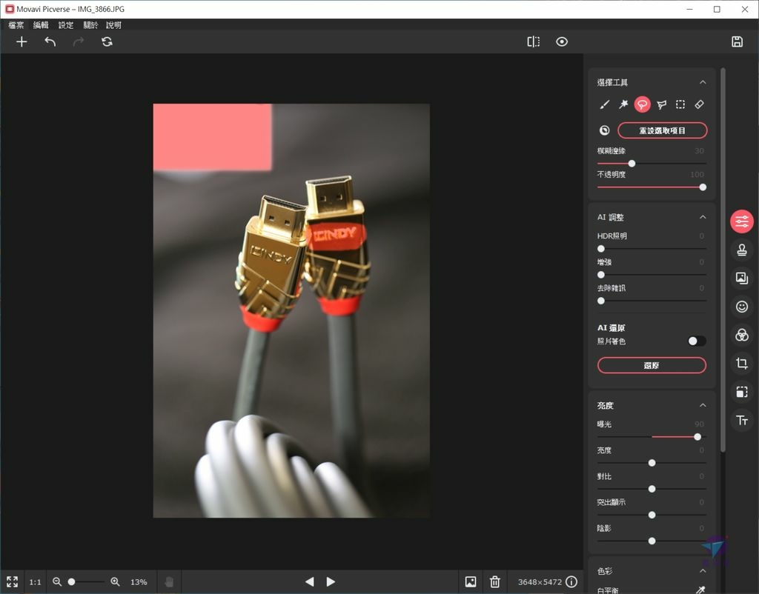This screenshot has width=759, height=594.
Task: Click the 模糊邊緣 slider handle
Action: (x=632, y=164)
